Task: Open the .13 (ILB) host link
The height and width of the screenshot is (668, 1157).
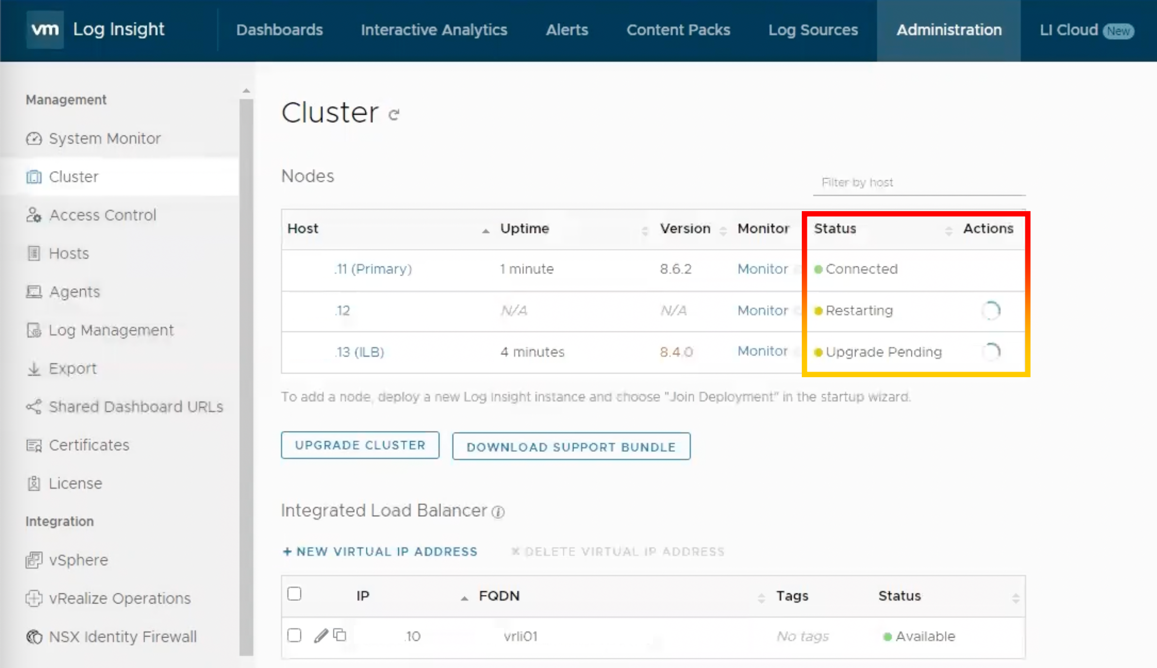Action: pos(359,352)
